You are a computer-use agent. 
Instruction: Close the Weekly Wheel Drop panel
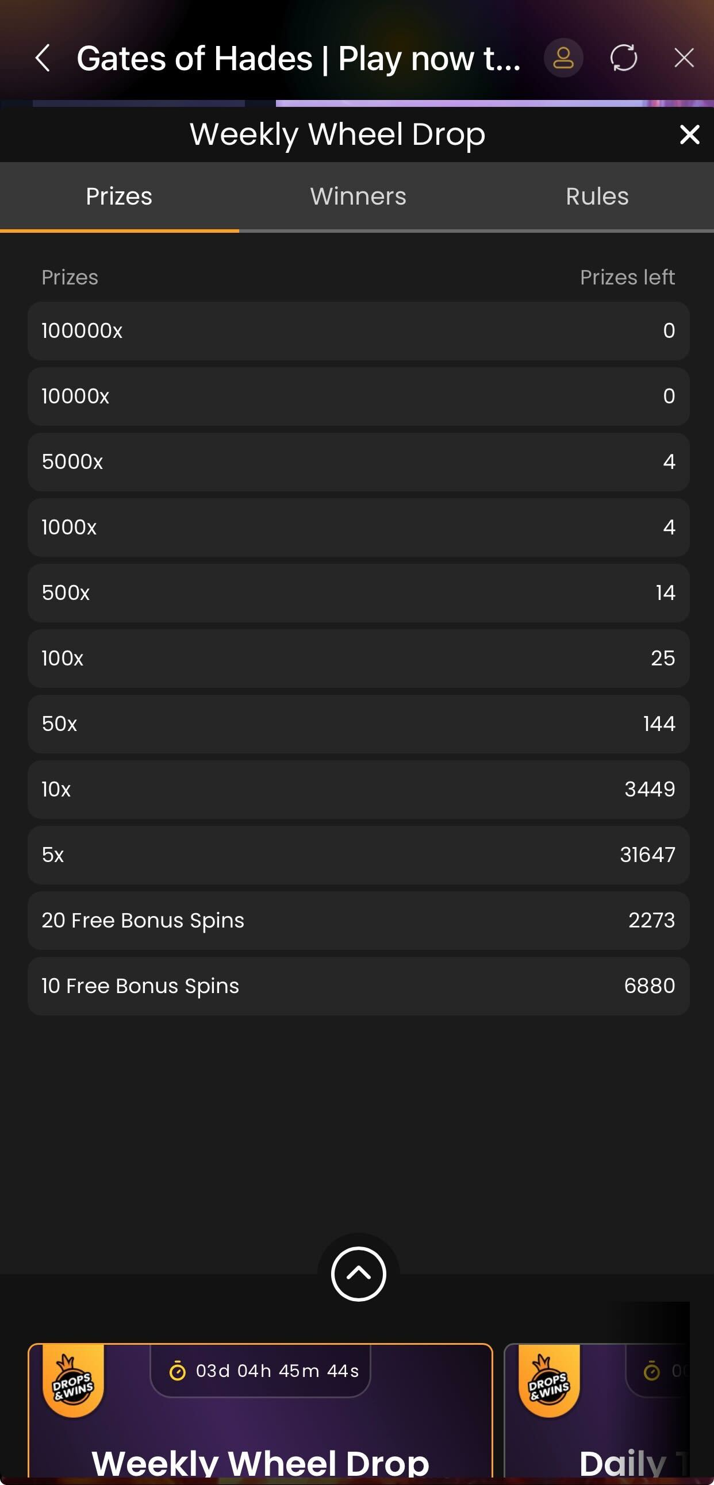[x=689, y=135]
